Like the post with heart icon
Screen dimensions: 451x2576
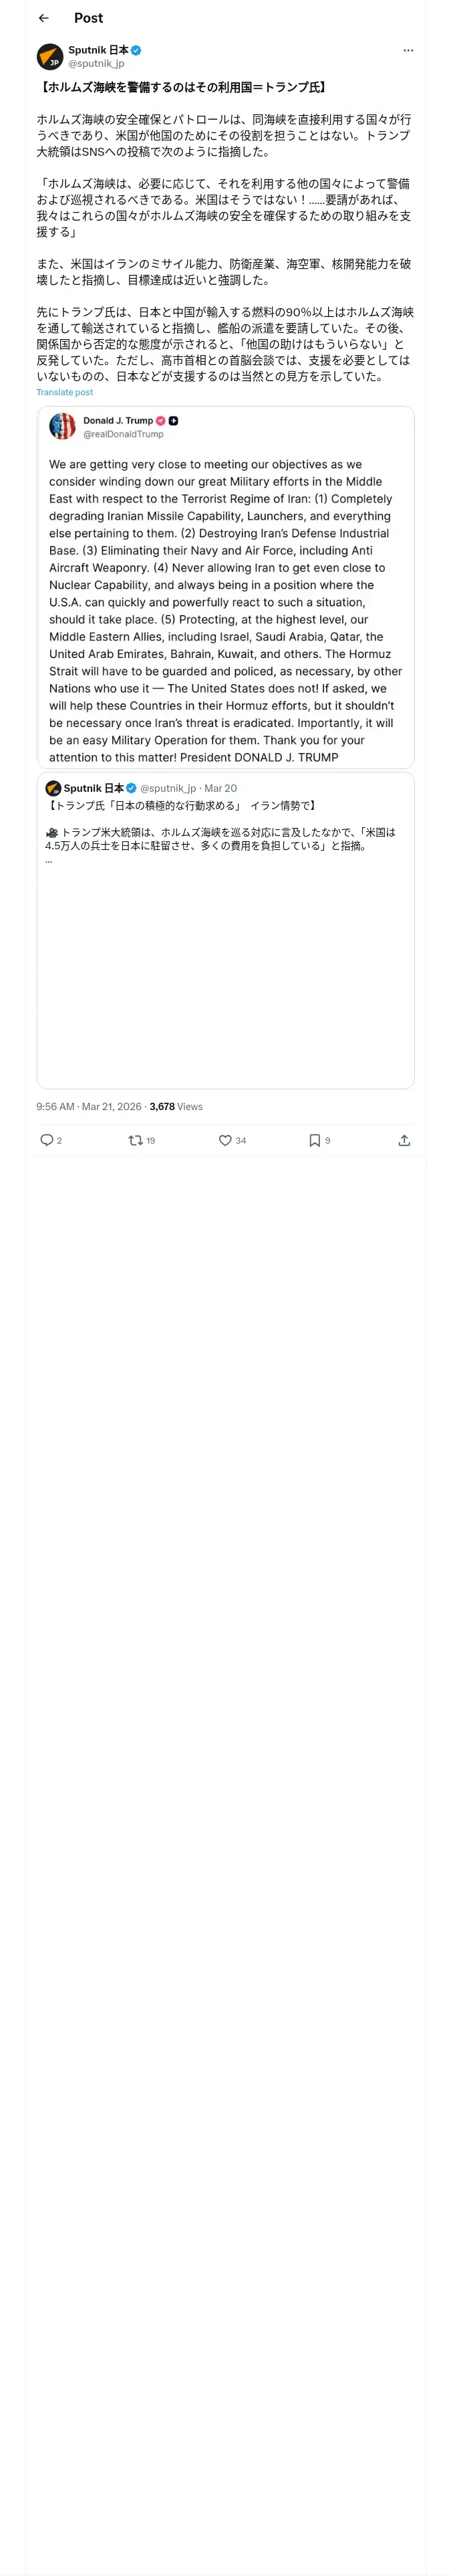pos(225,1140)
